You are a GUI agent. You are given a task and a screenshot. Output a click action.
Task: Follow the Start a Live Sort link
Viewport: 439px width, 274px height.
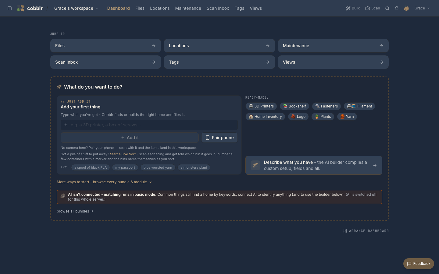pyautogui.click(x=123, y=154)
